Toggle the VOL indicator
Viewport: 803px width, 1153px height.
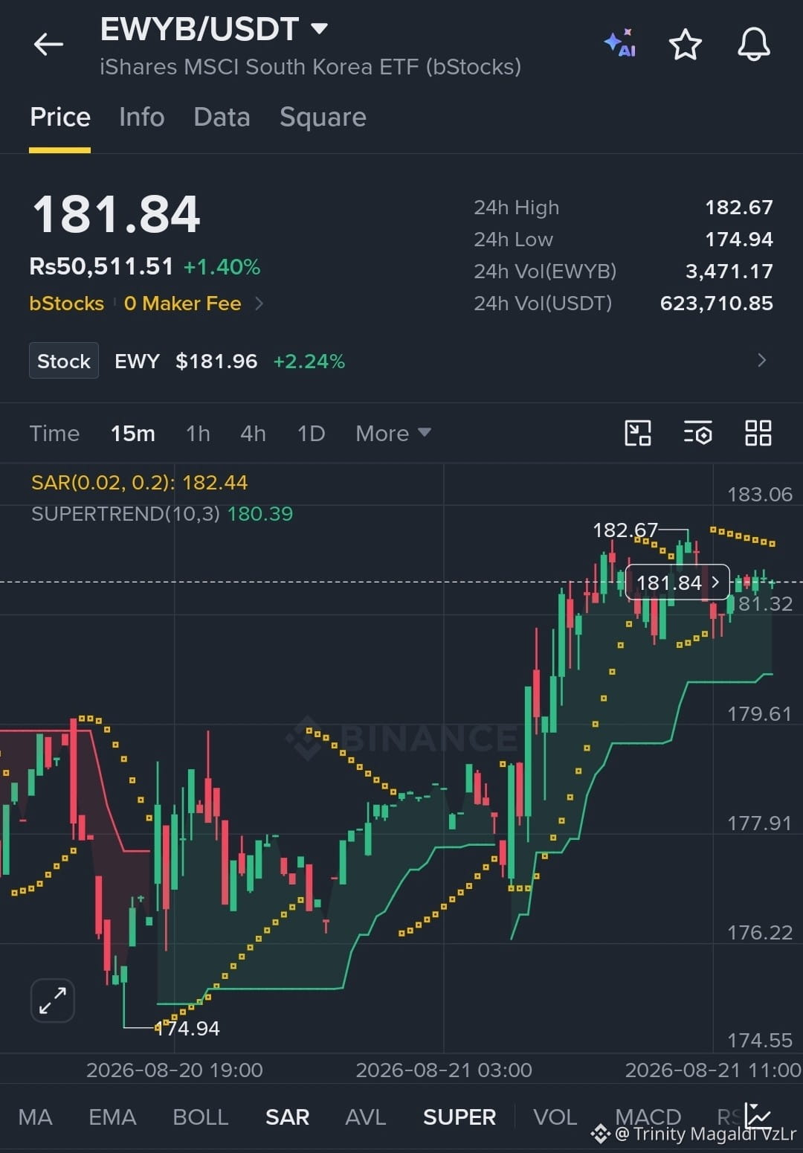(555, 1117)
